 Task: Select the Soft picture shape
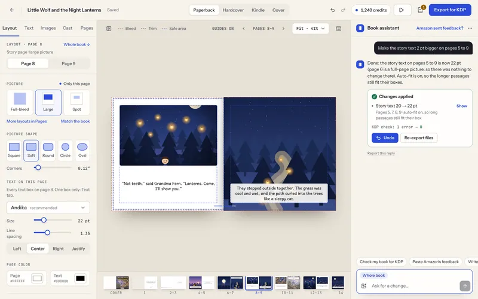point(31,150)
